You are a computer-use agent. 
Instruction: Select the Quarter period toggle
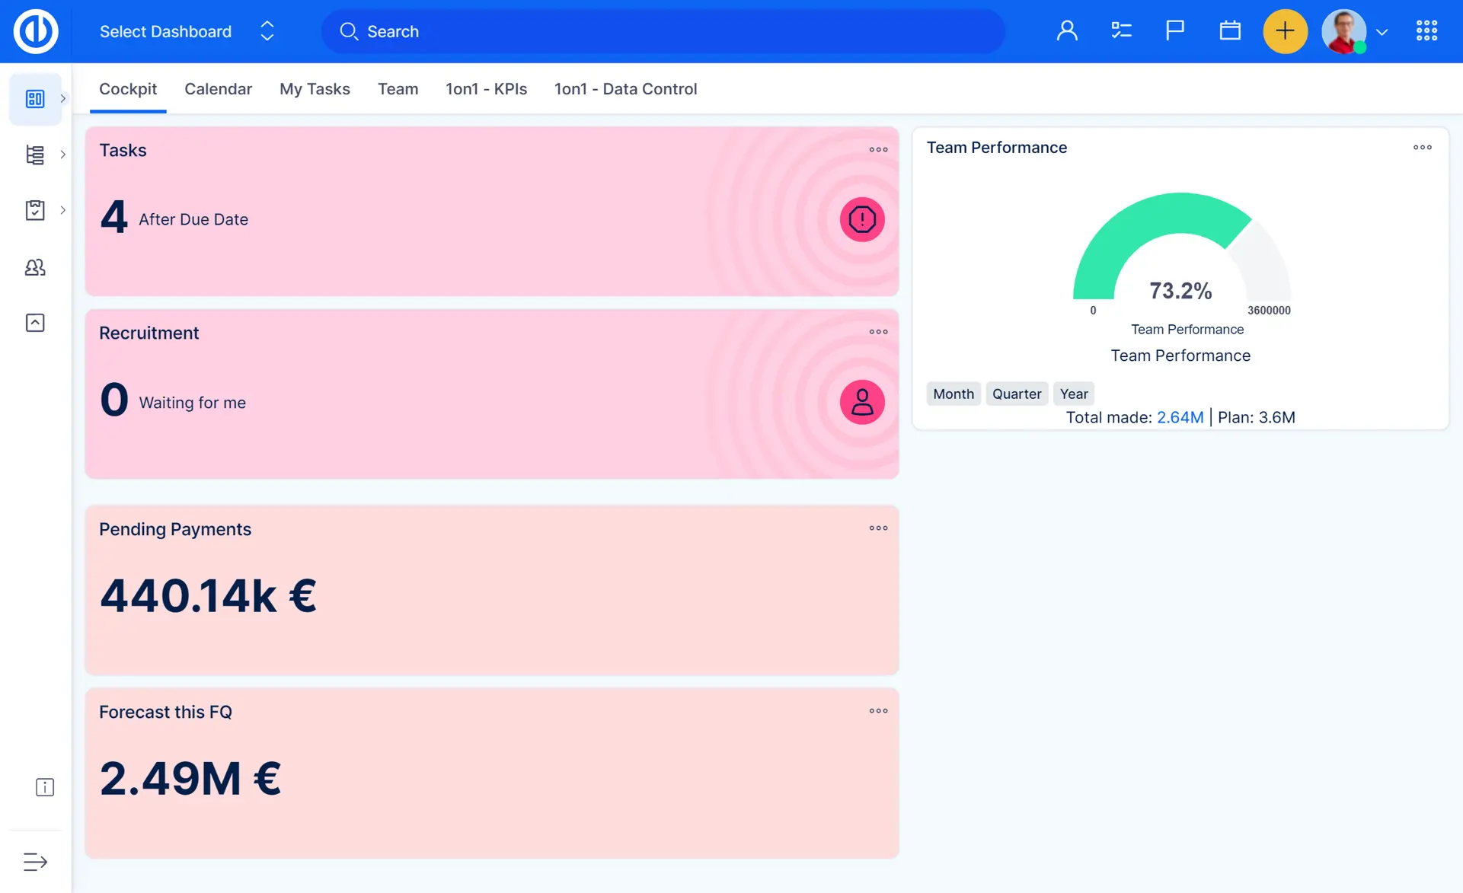point(1016,394)
